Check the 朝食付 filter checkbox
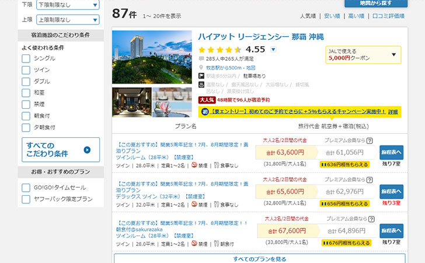 point(26,116)
